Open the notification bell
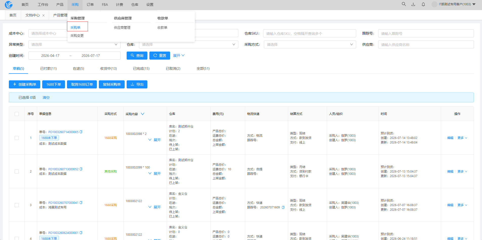 tap(423, 4)
